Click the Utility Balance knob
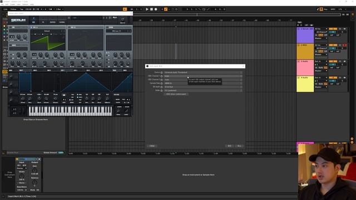Image resolution: width=356 pixels, height=200 pixels. click(x=34, y=182)
